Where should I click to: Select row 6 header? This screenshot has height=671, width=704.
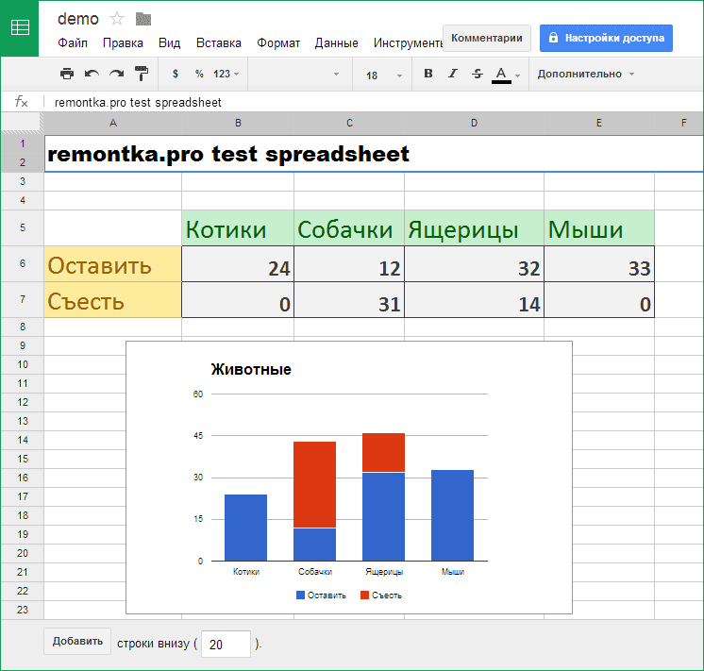(23, 263)
